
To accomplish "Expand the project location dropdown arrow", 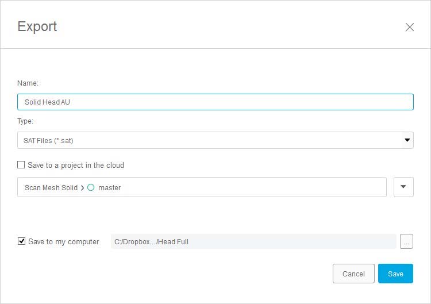I will [403, 187].
